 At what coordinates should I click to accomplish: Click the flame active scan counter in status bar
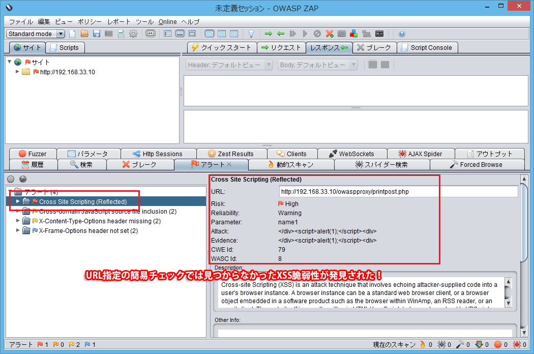(426, 345)
